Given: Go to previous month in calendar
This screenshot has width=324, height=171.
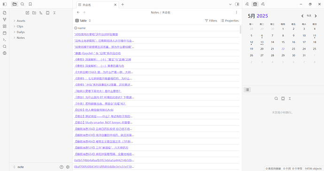Looking at the screenshot, I should coord(302,16).
